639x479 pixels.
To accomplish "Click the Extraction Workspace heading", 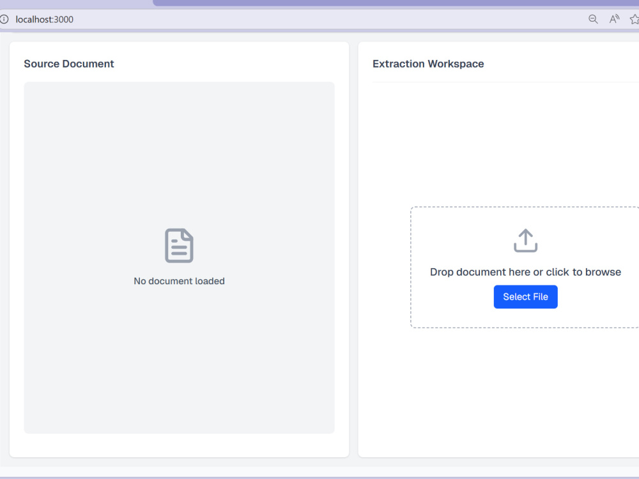I will pos(428,64).
